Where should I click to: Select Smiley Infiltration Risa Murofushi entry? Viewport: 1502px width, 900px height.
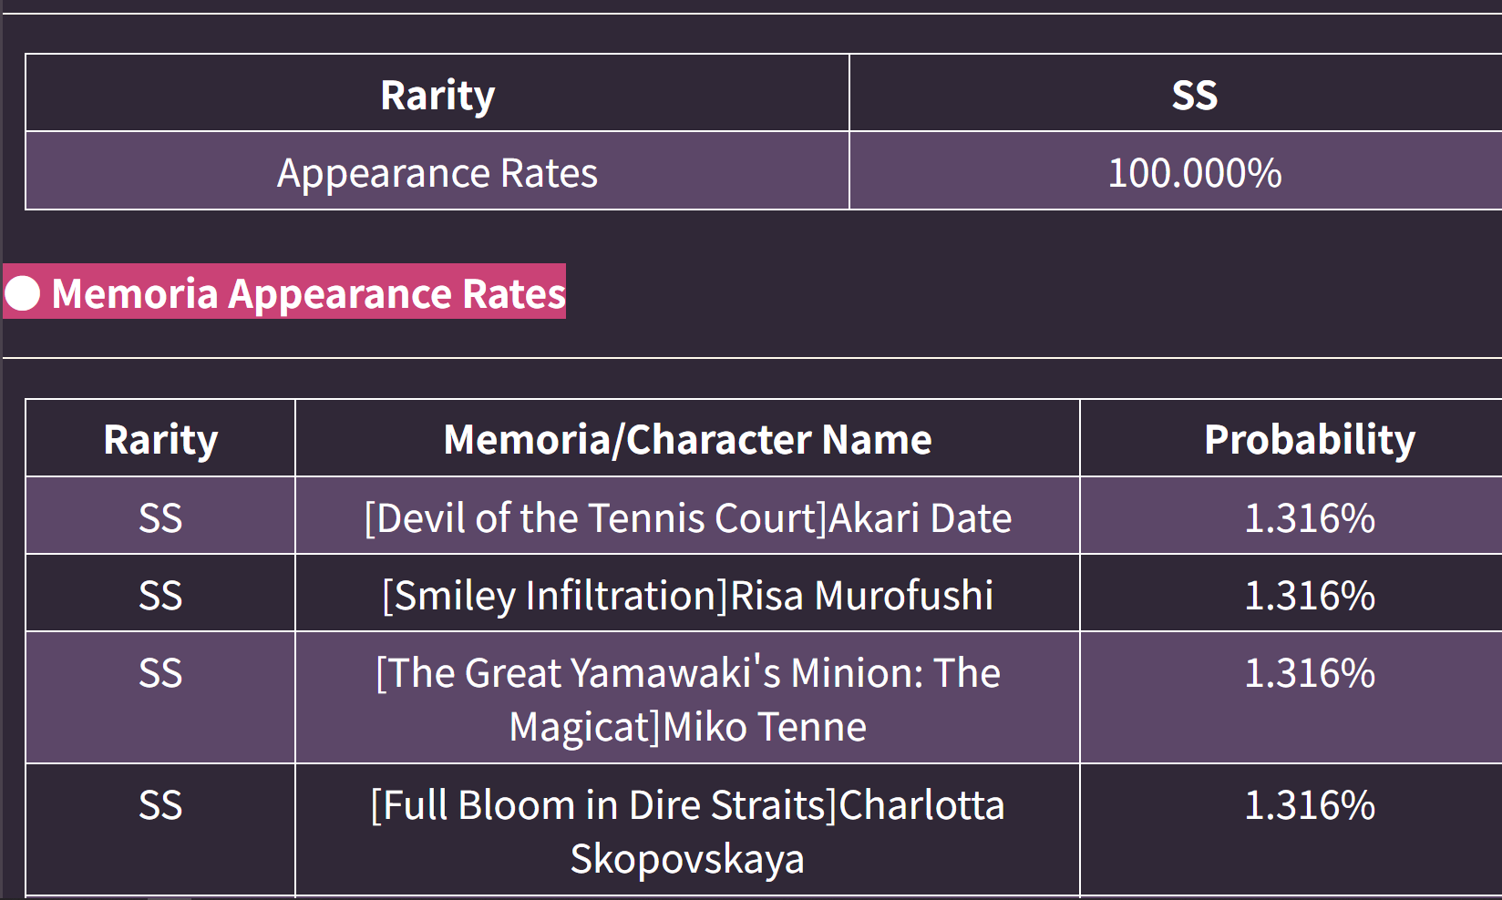pyautogui.click(x=687, y=595)
